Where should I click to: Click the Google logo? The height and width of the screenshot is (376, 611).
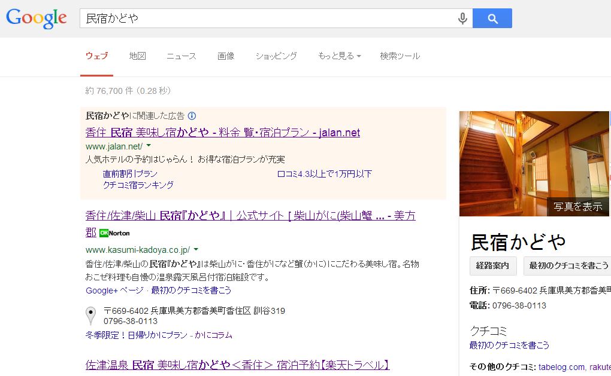[37, 19]
